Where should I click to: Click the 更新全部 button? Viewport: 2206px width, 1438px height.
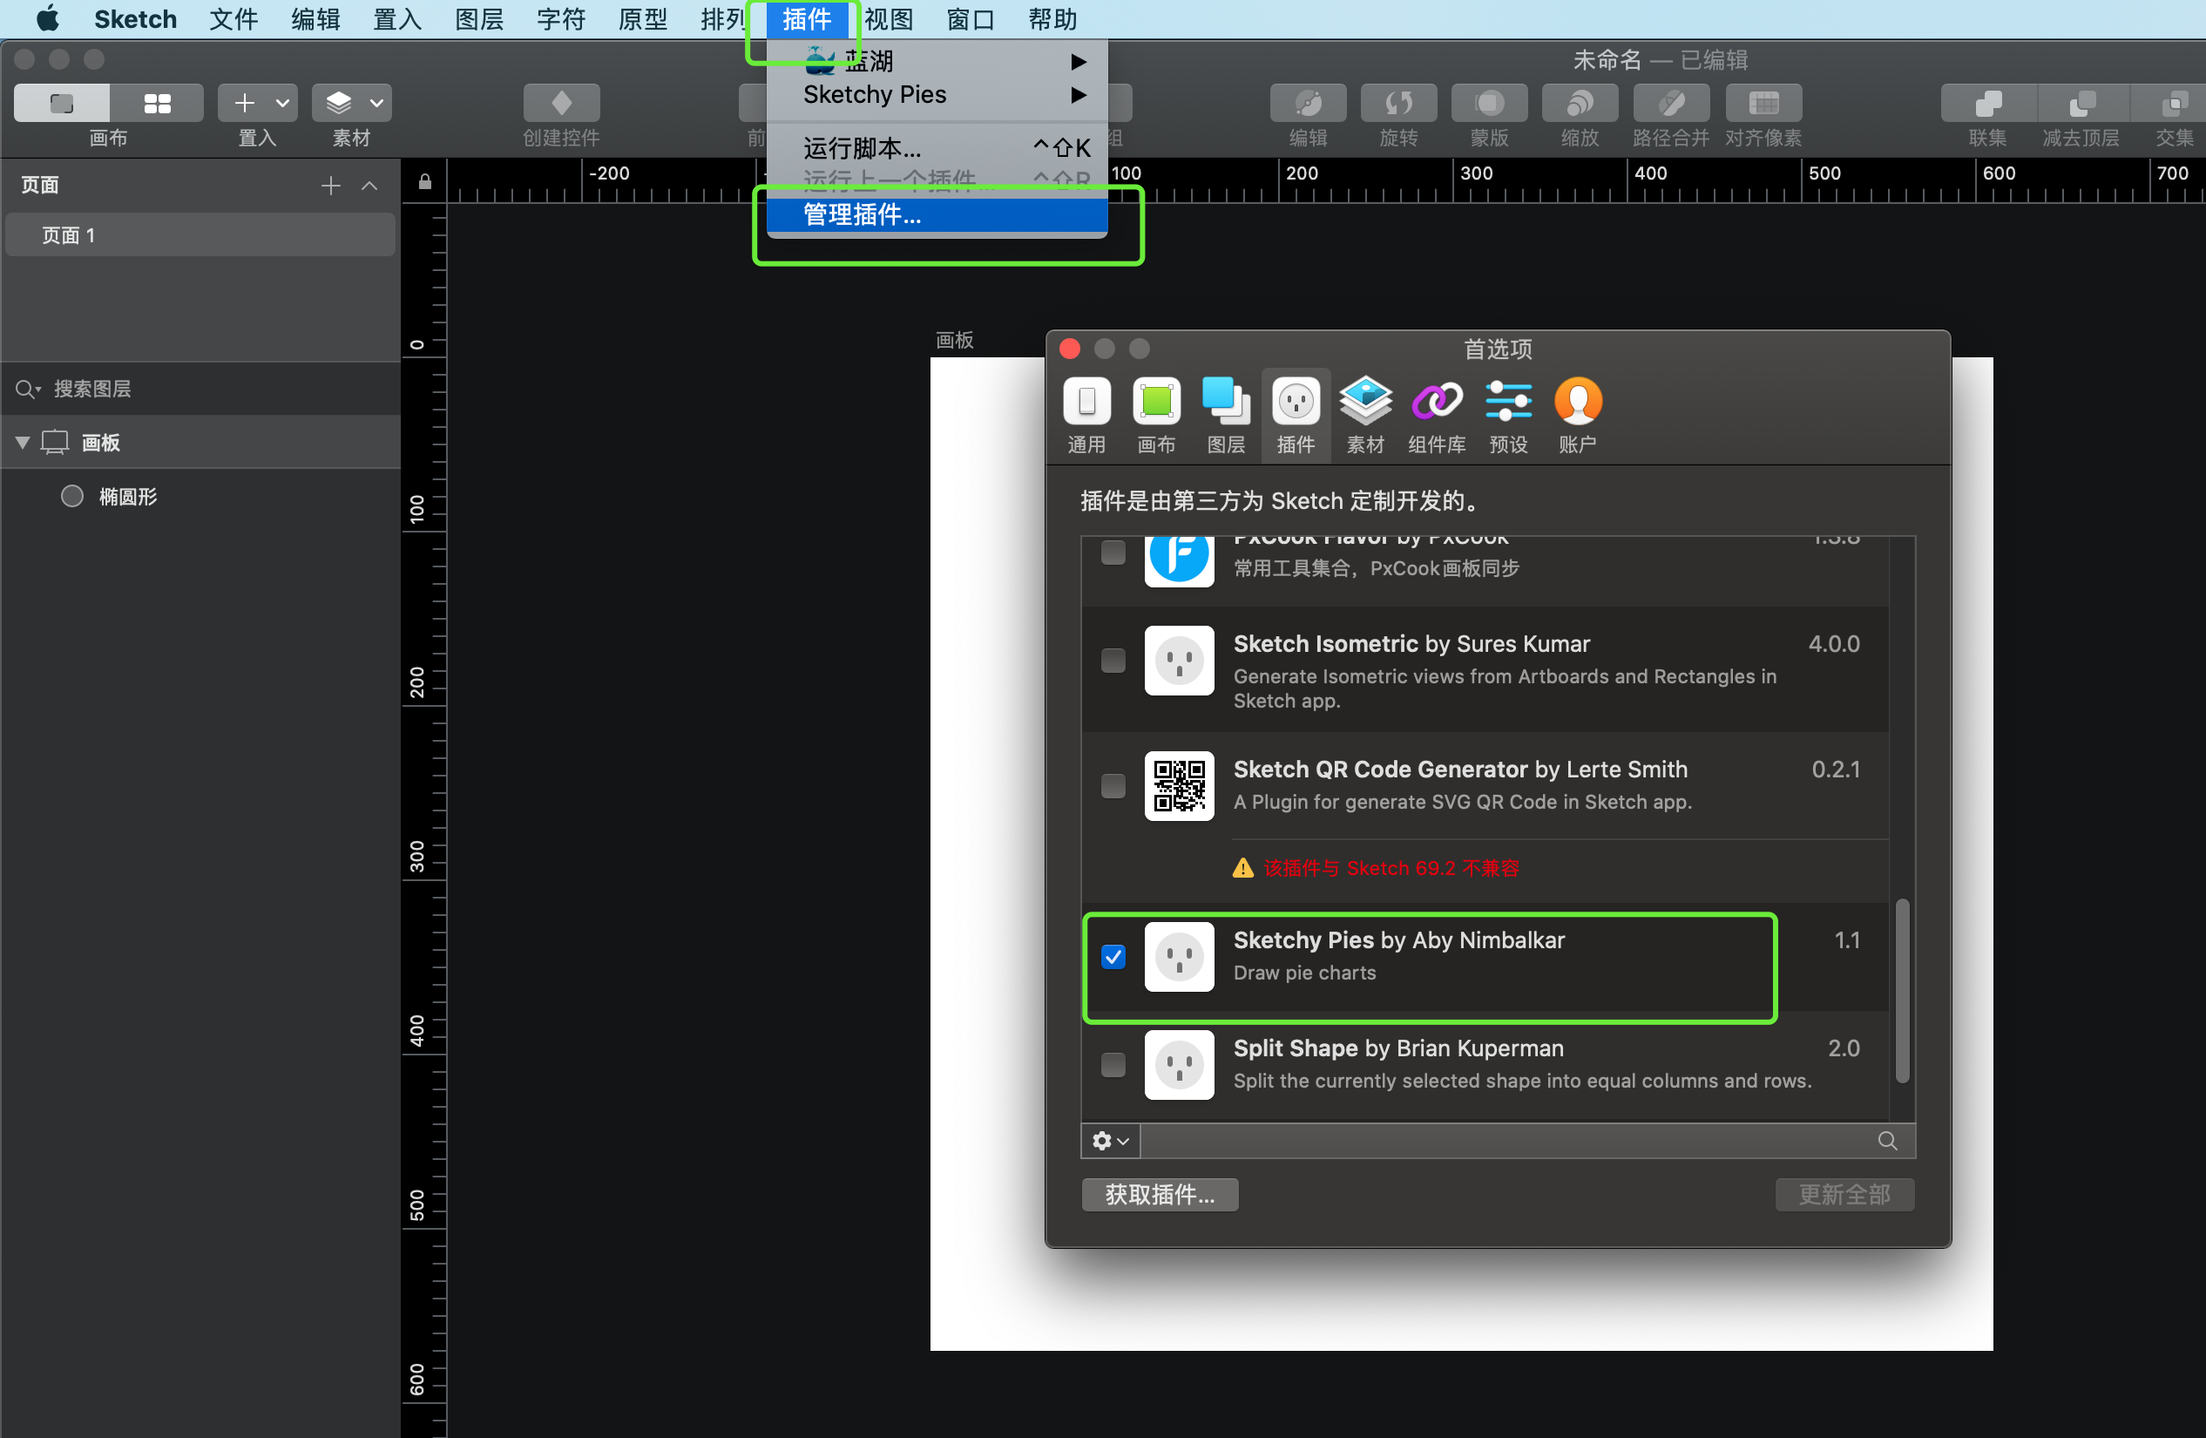coord(1844,1194)
